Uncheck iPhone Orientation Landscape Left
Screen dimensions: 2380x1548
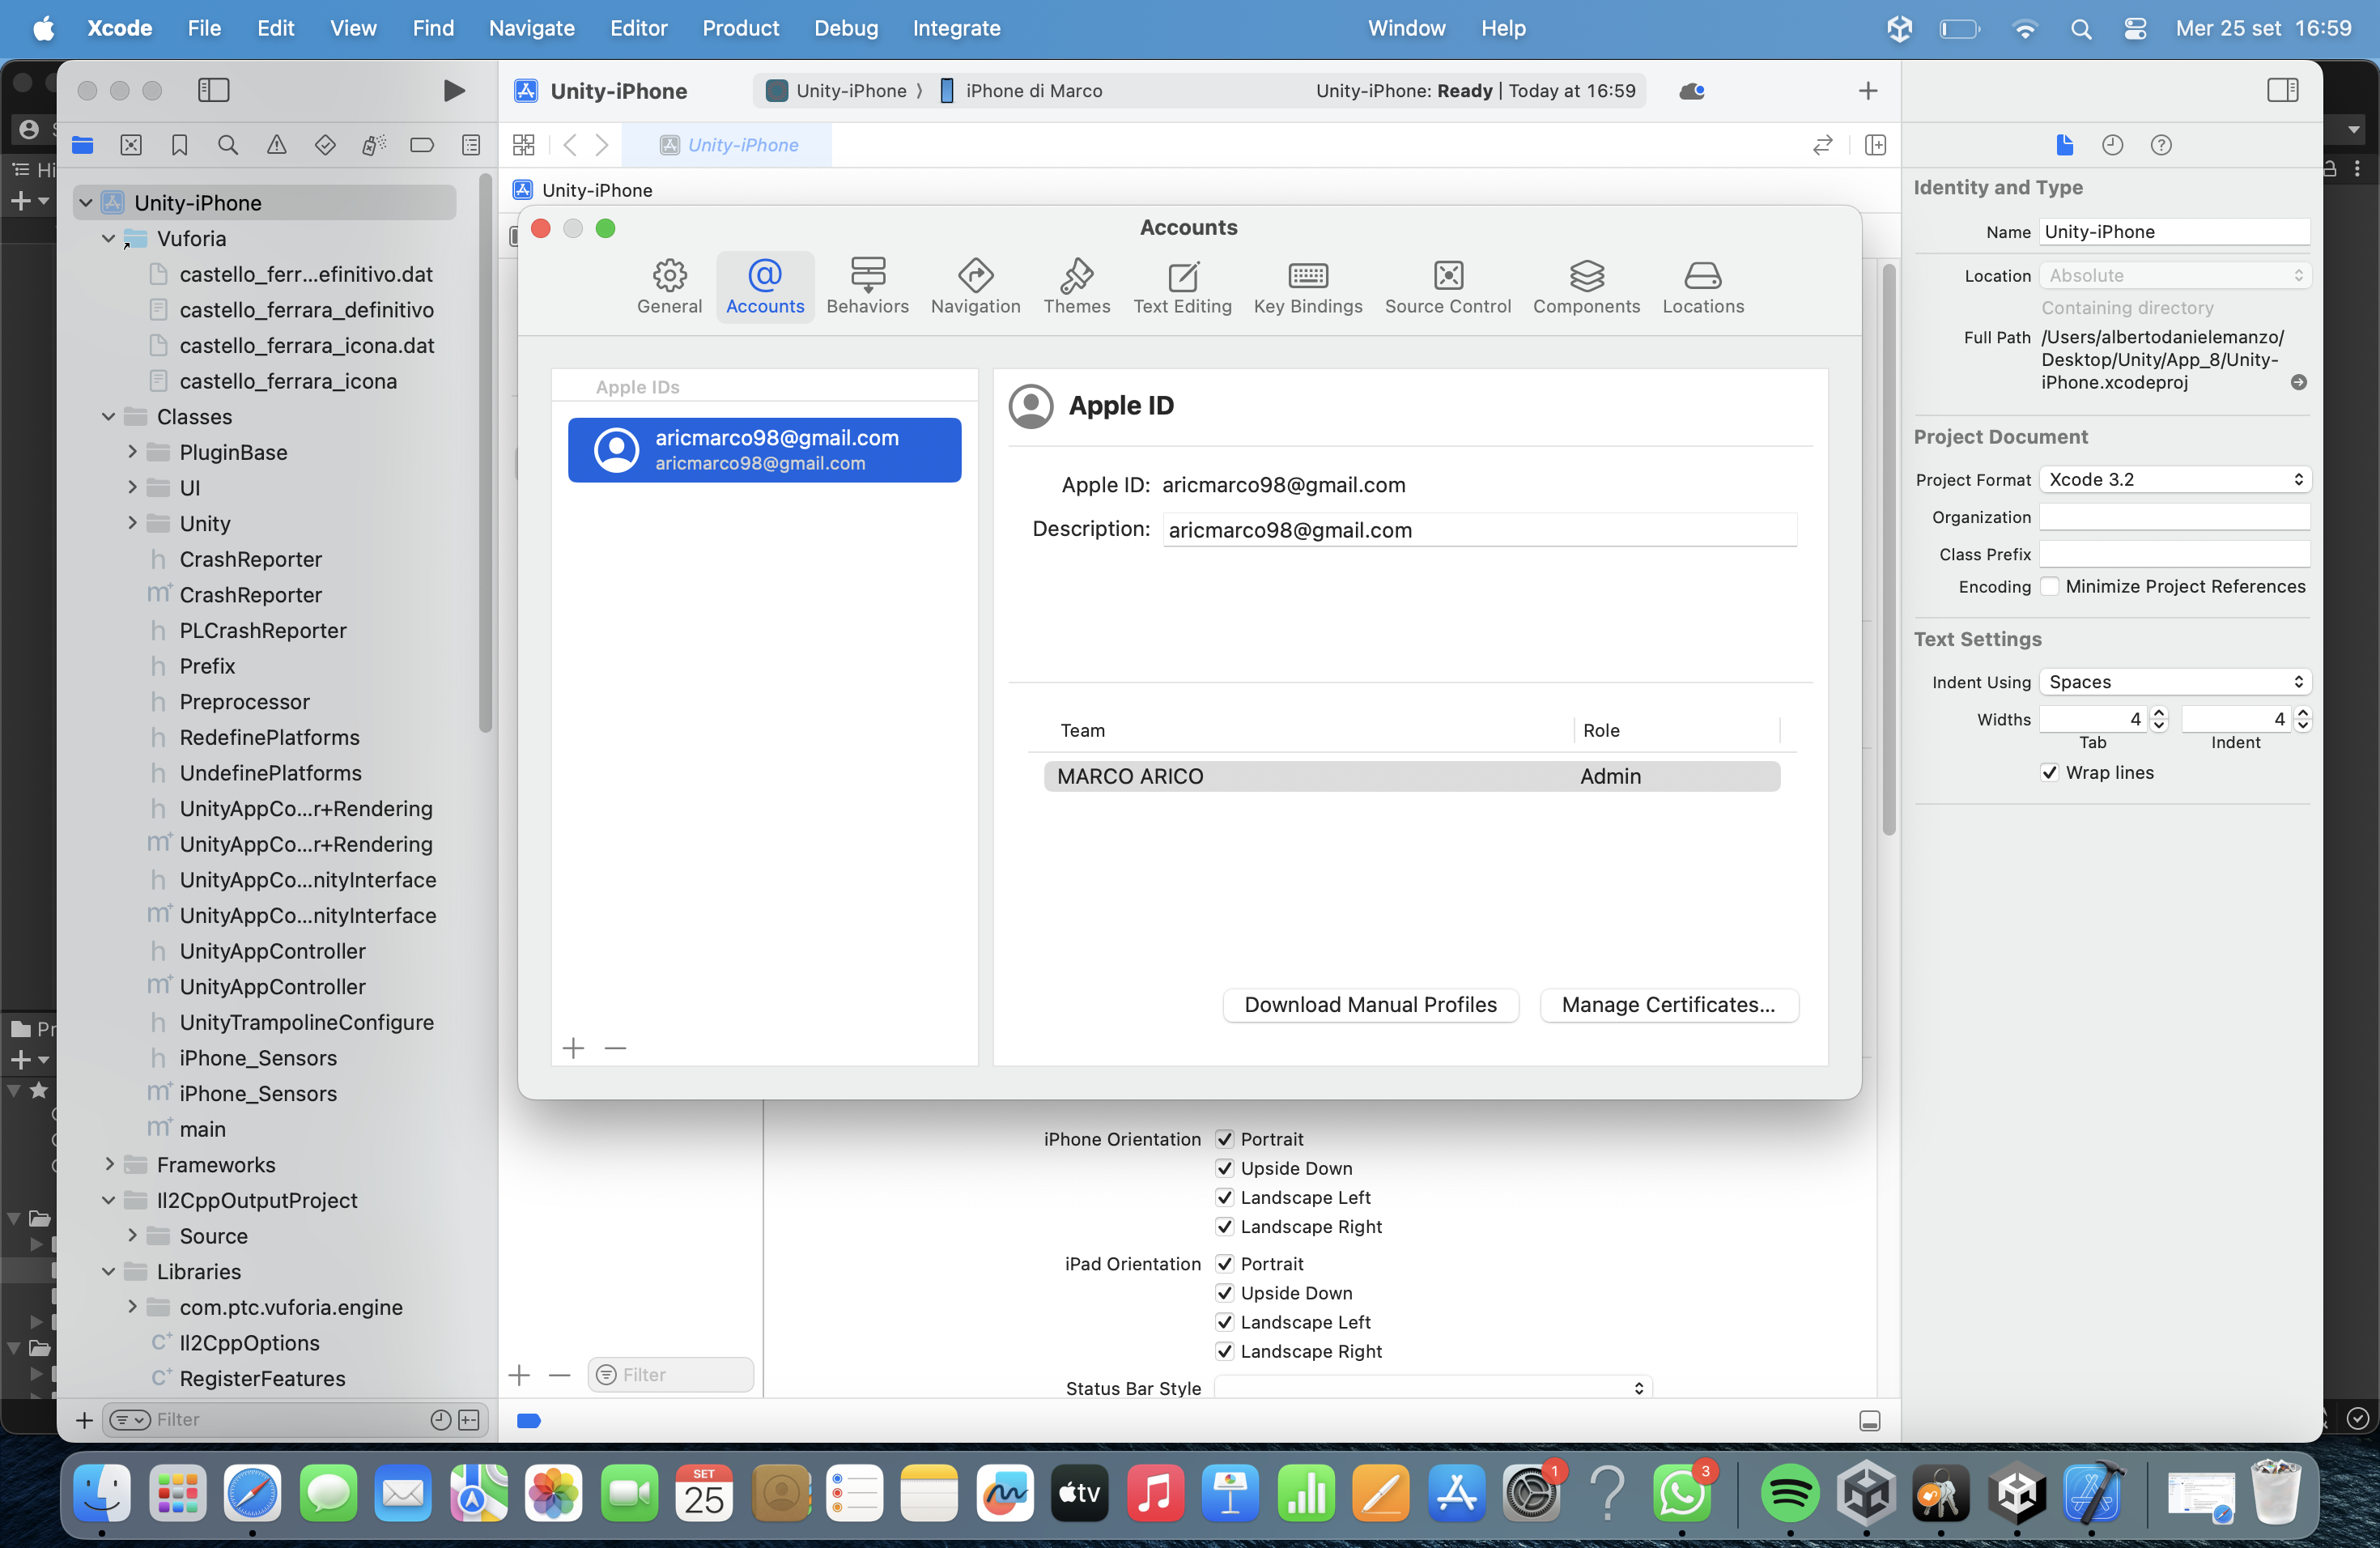1224,1197
